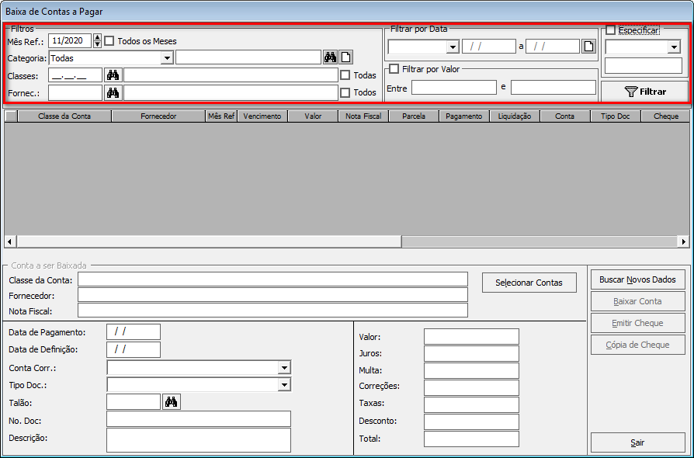Click the Taxas input field
694x458 pixels.
pyautogui.click(x=471, y=404)
